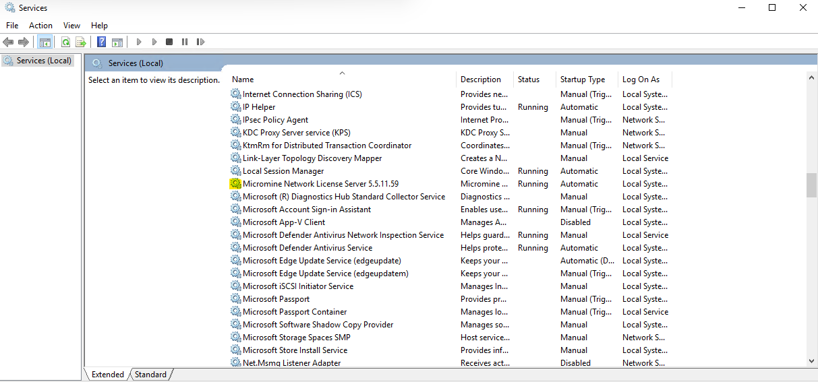Viewport: 818px width, 382px height.
Task: Open the View menu
Action: [71, 26]
